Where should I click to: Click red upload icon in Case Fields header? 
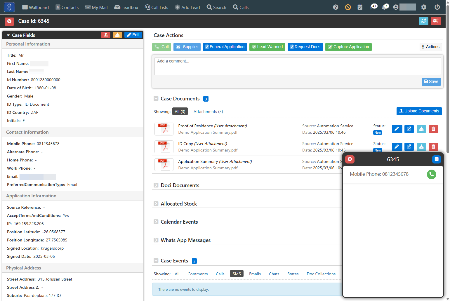pyautogui.click(x=106, y=35)
